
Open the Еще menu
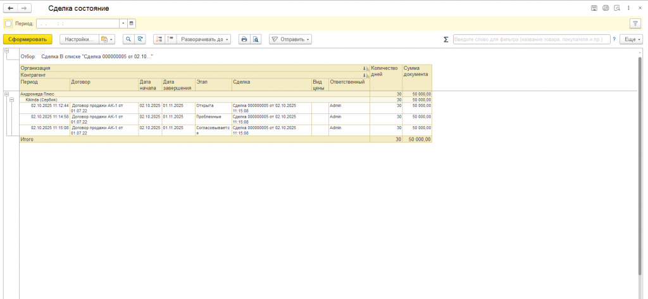tap(631, 39)
